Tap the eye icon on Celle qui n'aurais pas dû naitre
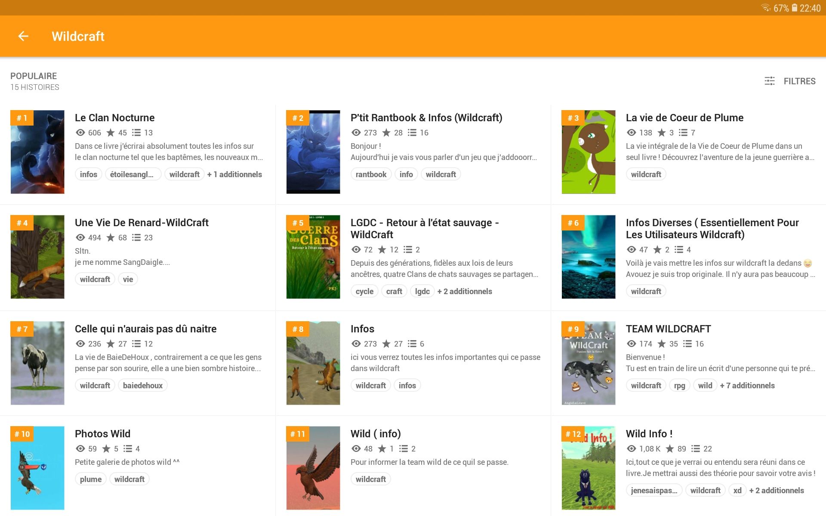Screen dimensions: 826x516 tap(80, 344)
